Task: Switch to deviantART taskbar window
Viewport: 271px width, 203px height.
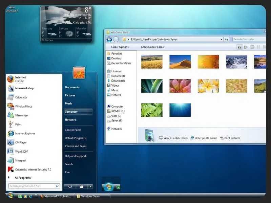Action: (57, 196)
